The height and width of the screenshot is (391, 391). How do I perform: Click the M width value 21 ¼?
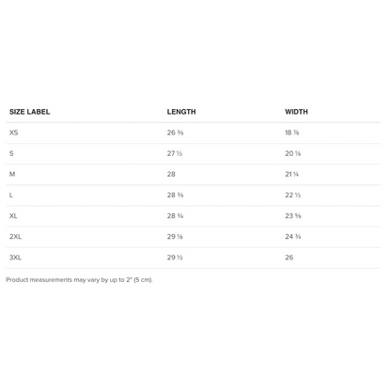(x=291, y=174)
